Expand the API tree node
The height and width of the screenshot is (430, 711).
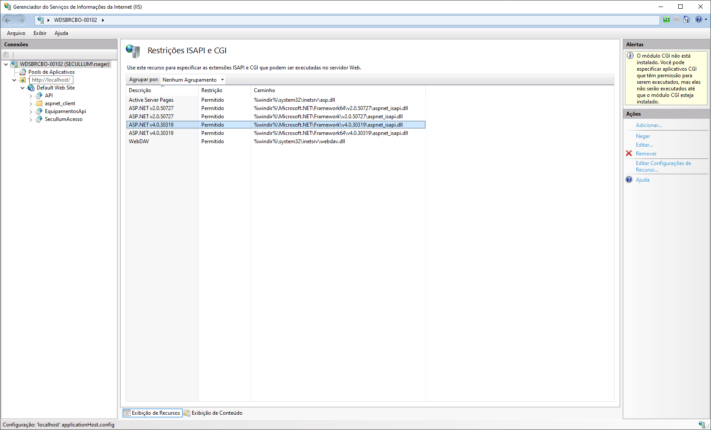pyautogui.click(x=31, y=96)
